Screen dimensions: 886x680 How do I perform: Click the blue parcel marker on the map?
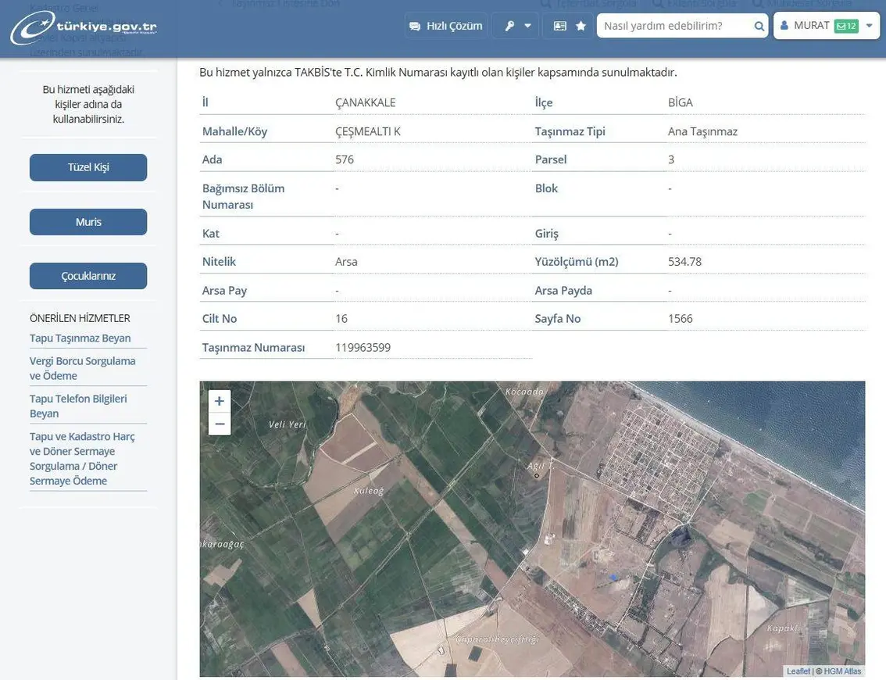click(x=613, y=577)
